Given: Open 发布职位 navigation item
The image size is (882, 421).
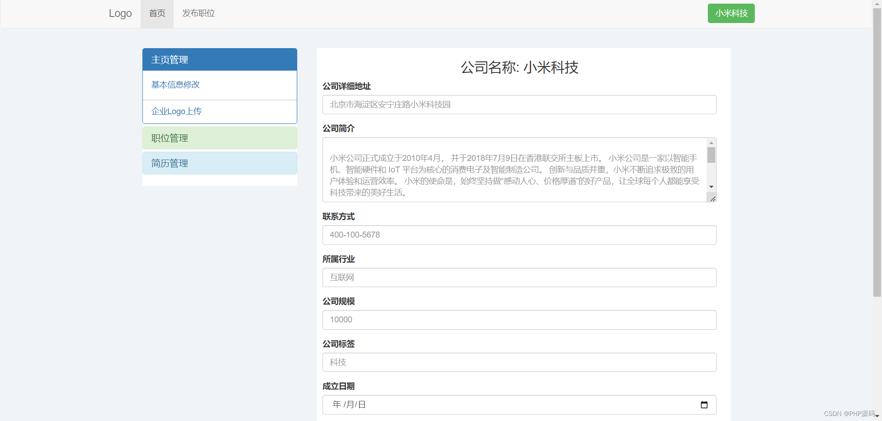Looking at the screenshot, I should pyautogui.click(x=198, y=14).
